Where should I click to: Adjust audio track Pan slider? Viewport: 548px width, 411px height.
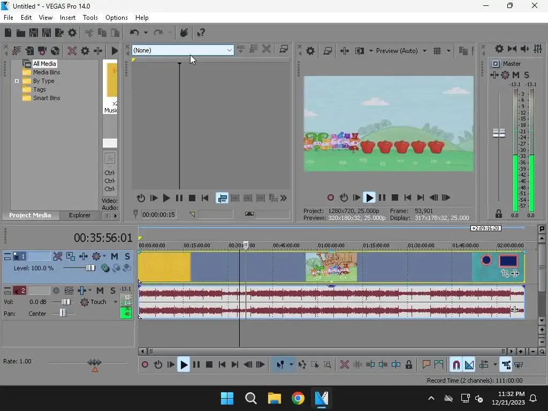click(63, 314)
